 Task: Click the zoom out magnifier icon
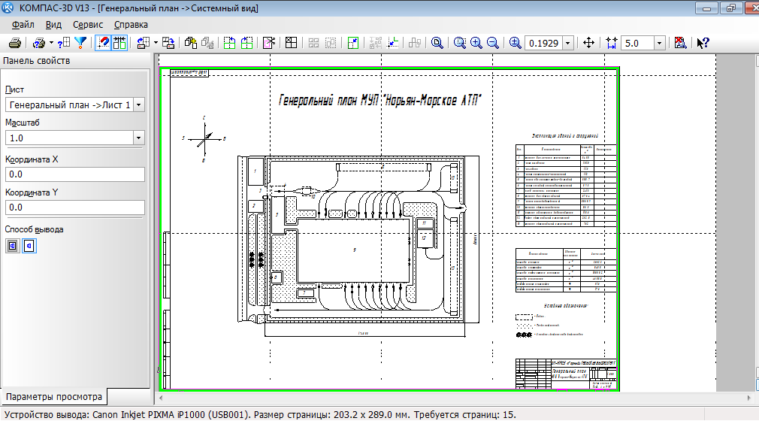click(493, 43)
